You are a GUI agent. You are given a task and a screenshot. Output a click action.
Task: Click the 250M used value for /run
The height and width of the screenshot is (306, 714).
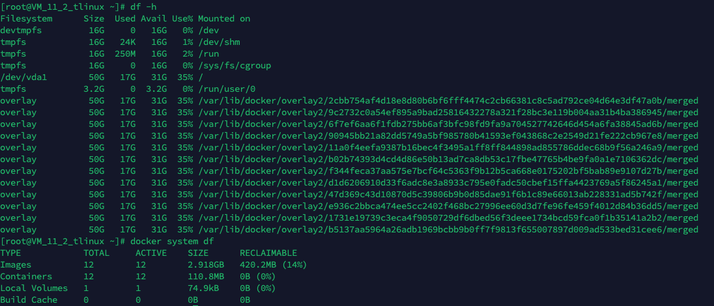tap(125, 54)
